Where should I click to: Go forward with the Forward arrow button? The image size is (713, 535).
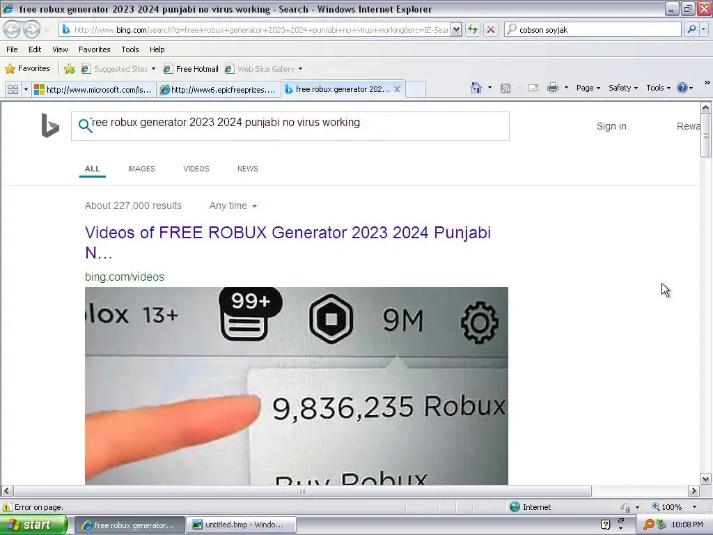click(31, 29)
